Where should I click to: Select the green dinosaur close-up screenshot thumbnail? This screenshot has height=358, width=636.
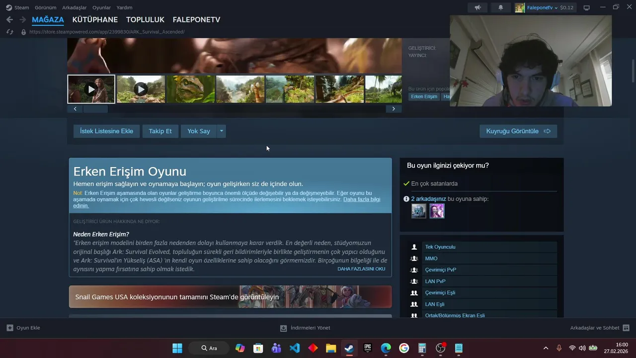pos(190,89)
